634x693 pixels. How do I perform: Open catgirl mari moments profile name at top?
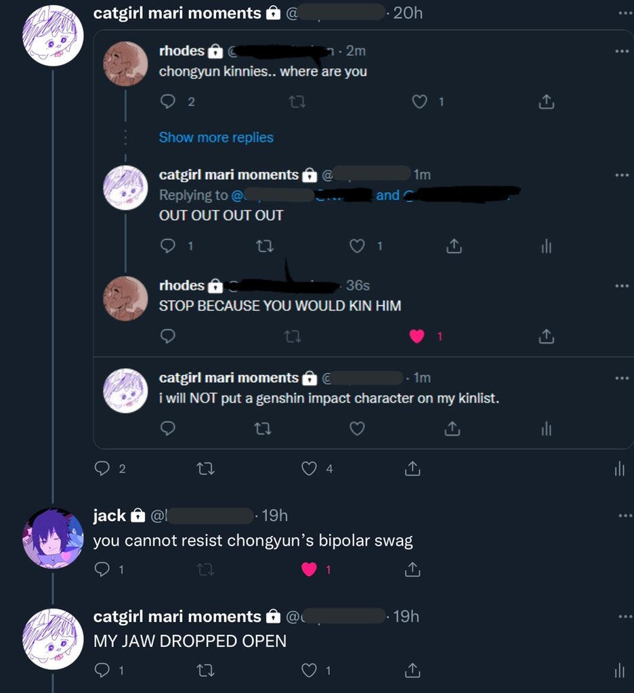pos(177,14)
